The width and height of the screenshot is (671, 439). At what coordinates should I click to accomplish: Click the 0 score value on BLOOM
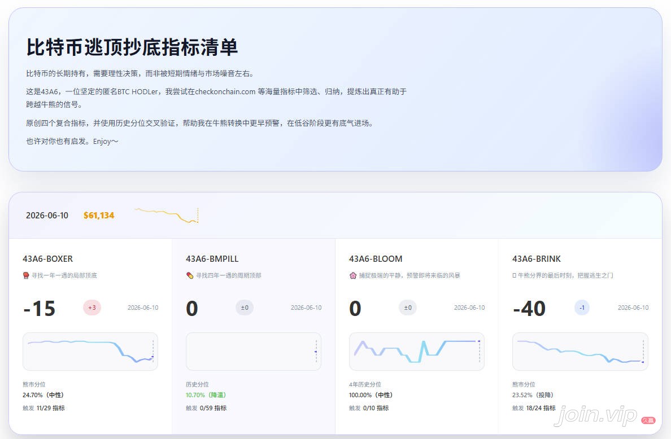click(x=355, y=308)
